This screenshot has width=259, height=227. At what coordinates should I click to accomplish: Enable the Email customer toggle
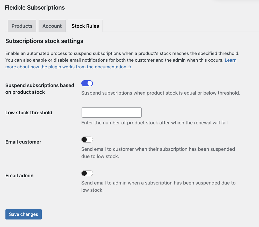[87, 140]
